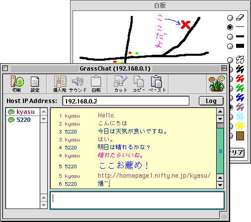Click chat log bottom scroll-down arrow
This screenshot has height=222, width=251.
220,185
